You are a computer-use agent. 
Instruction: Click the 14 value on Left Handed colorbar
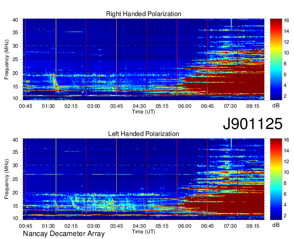click(x=286, y=151)
